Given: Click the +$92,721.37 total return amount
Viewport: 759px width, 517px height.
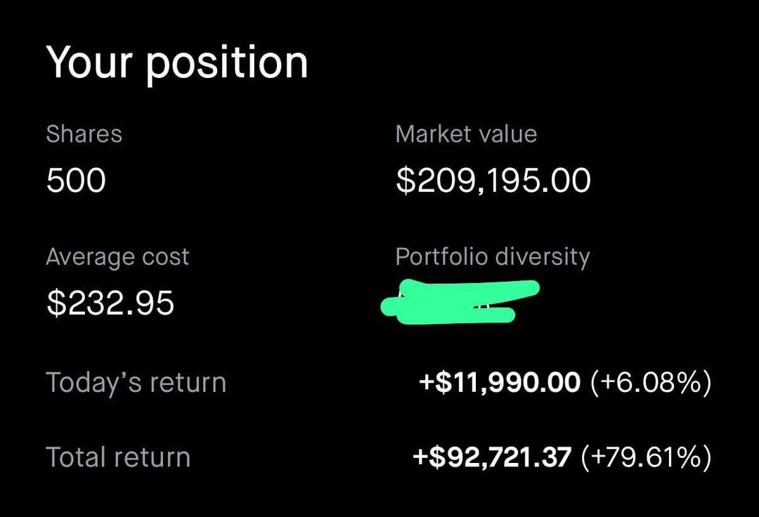Looking at the screenshot, I should click(492, 457).
